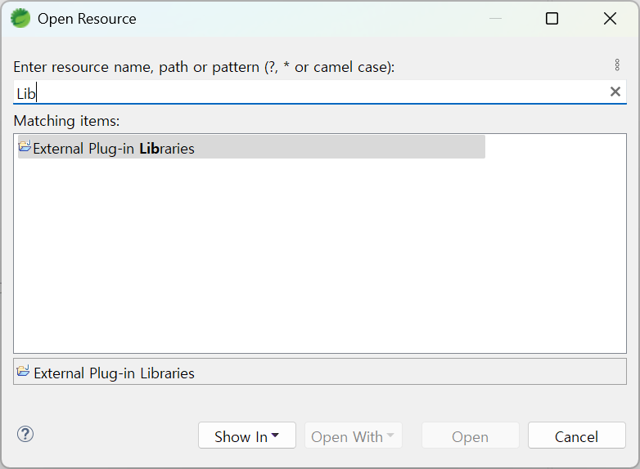640x469 pixels.
Task: Click the 'Matching items:' label
Action: 66,121
